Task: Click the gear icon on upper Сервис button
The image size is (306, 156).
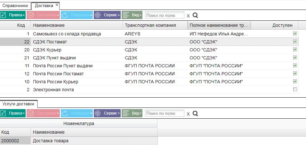Action: pos(98,15)
